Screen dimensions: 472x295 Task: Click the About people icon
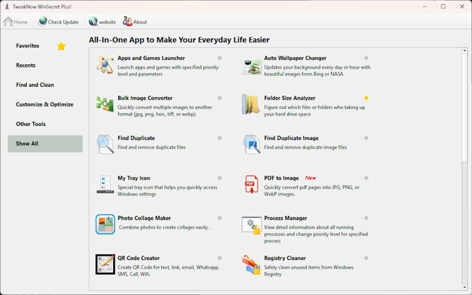tap(127, 21)
